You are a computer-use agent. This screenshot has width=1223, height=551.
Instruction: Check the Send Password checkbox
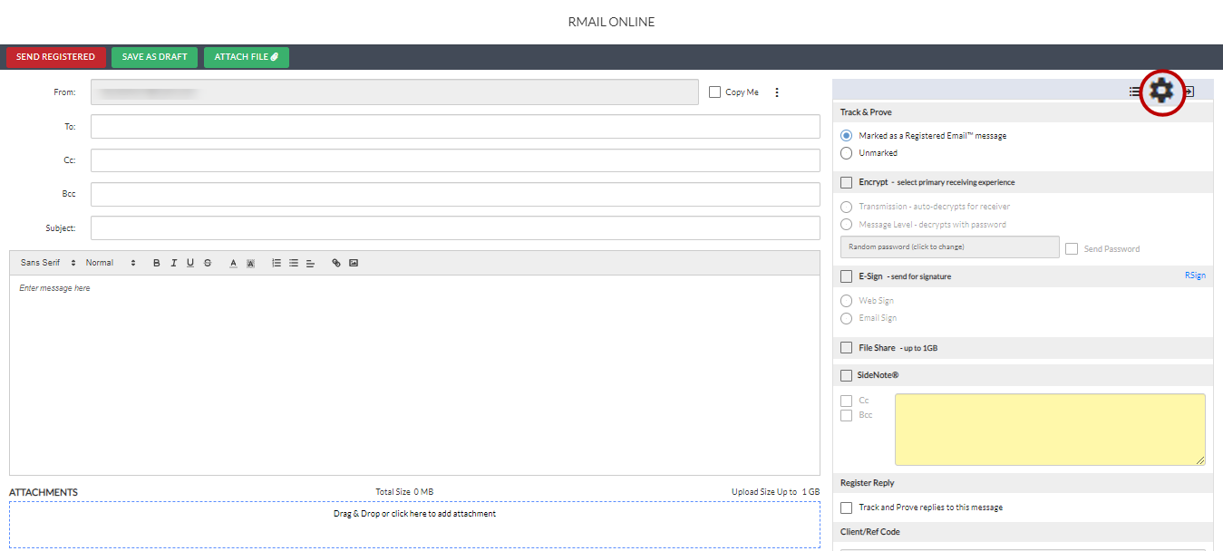tap(1072, 248)
